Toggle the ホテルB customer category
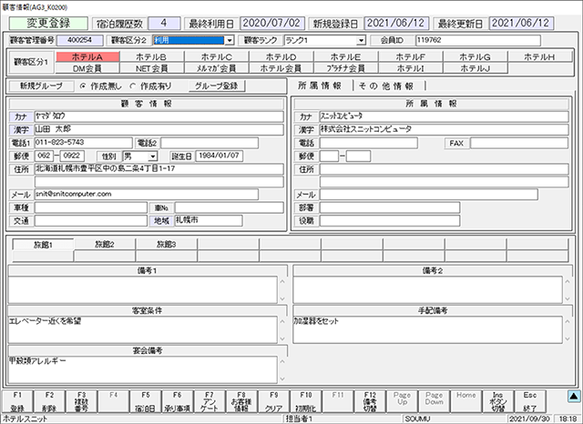The height and width of the screenshot is (424, 583). [x=152, y=56]
